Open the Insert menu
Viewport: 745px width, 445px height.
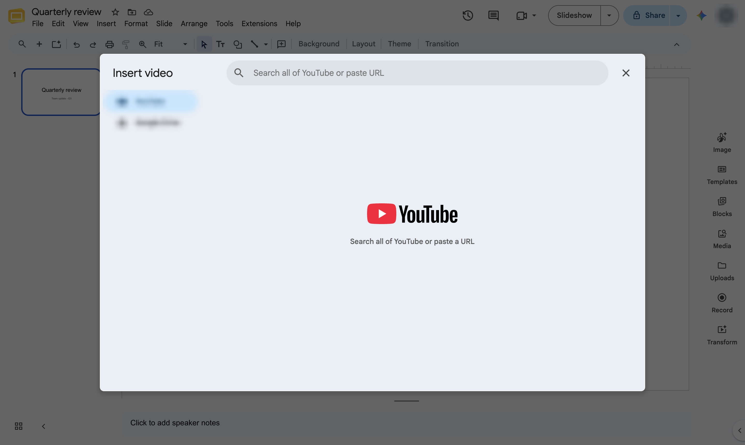[x=106, y=24]
